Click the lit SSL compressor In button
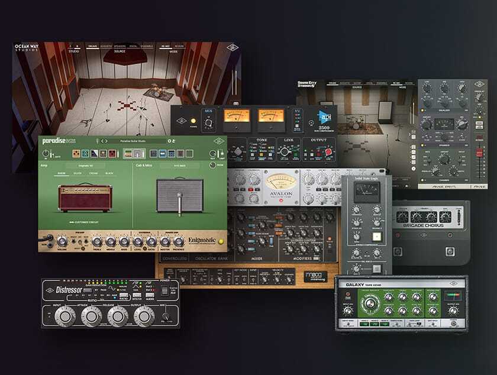This screenshot has height=375, width=497. tap(376, 237)
